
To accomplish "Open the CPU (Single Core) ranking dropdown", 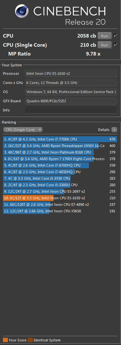I will tap(23, 130).
